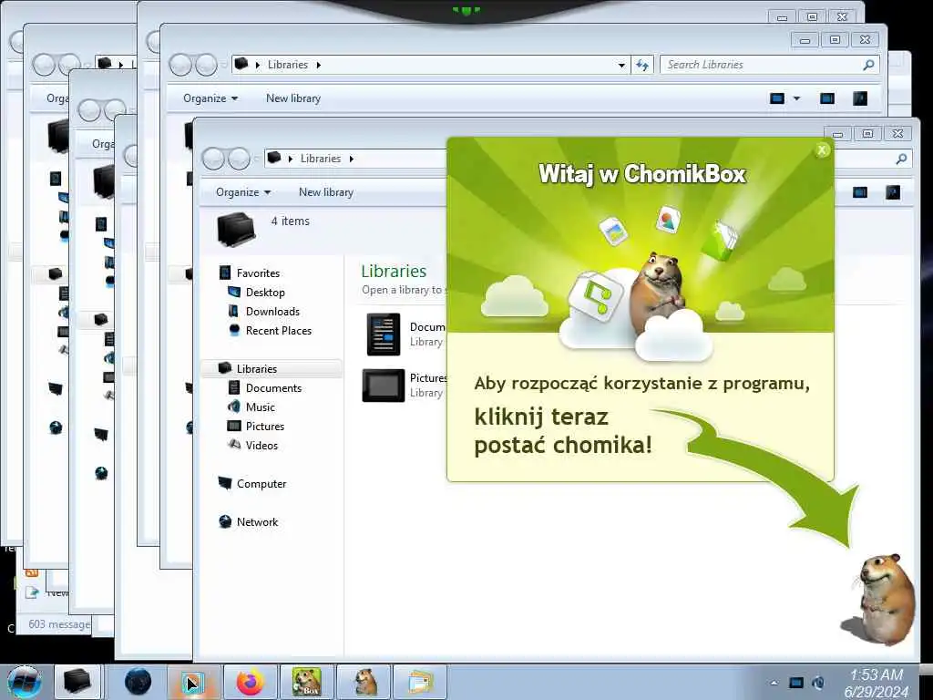Click the volume icon in system tray
This screenshot has width=933, height=700.
click(x=819, y=683)
